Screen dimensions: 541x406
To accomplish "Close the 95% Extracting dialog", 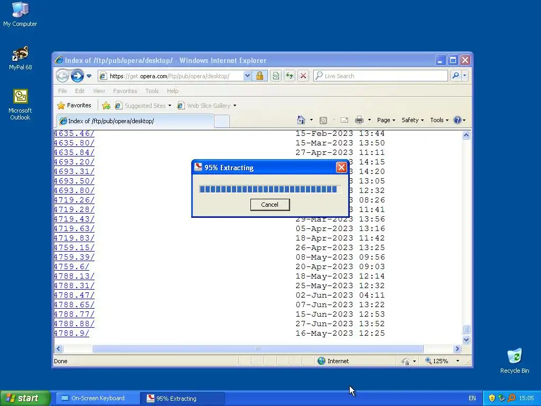I will pos(341,168).
